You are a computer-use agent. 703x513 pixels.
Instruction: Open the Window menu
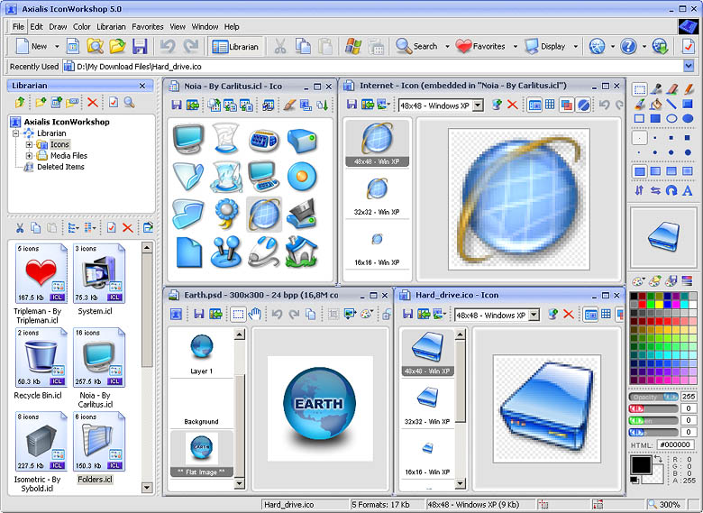coord(205,27)
